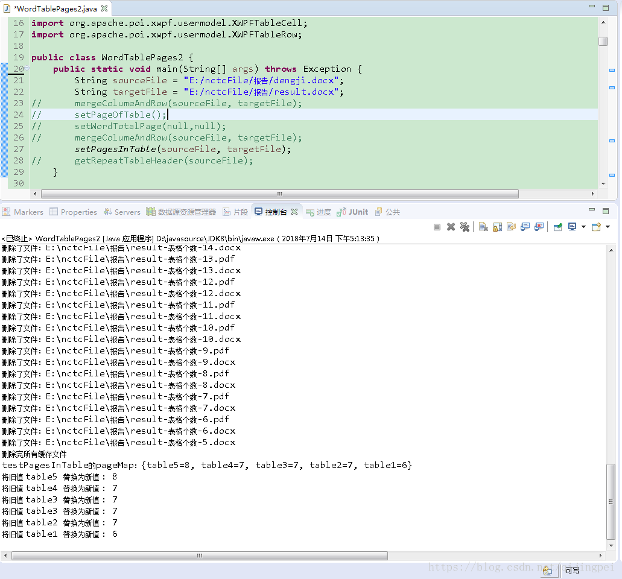Toggle show console when standard error changes
Screen dimensions: 622x579
pos(539,227)
